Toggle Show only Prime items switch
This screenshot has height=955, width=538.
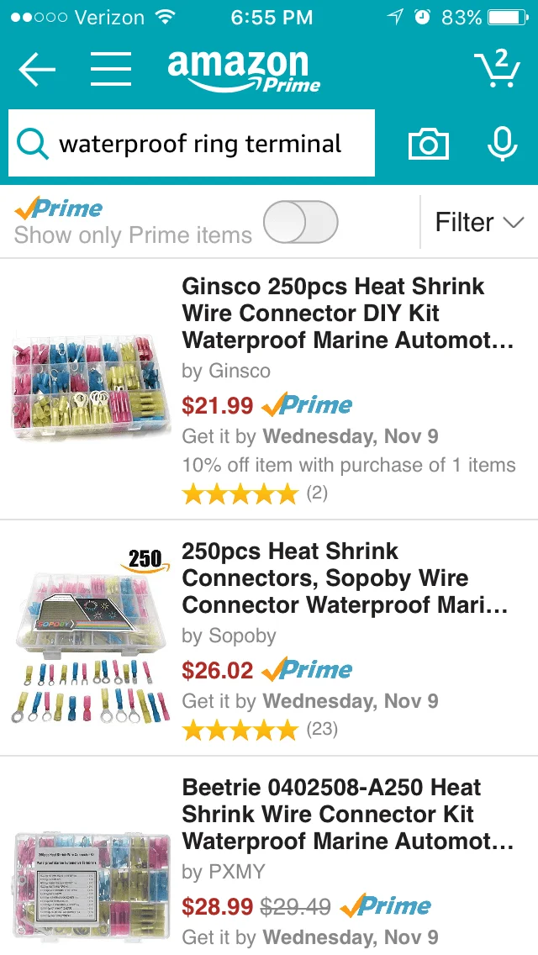coord(300,223)
